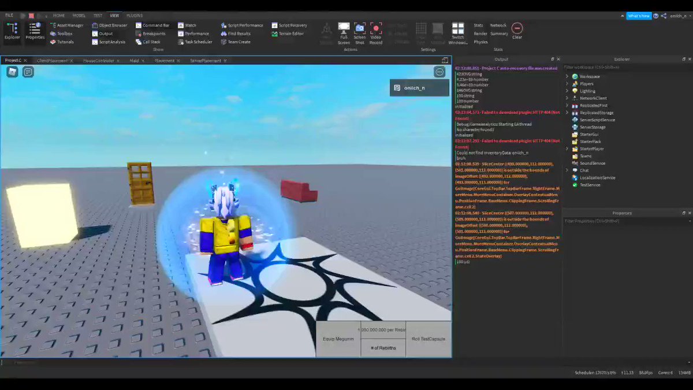Image resolution: width=693 pixels, height=390 pixels.
Task: Switch to the HOME ribbon tab
Action: point(59,16)
